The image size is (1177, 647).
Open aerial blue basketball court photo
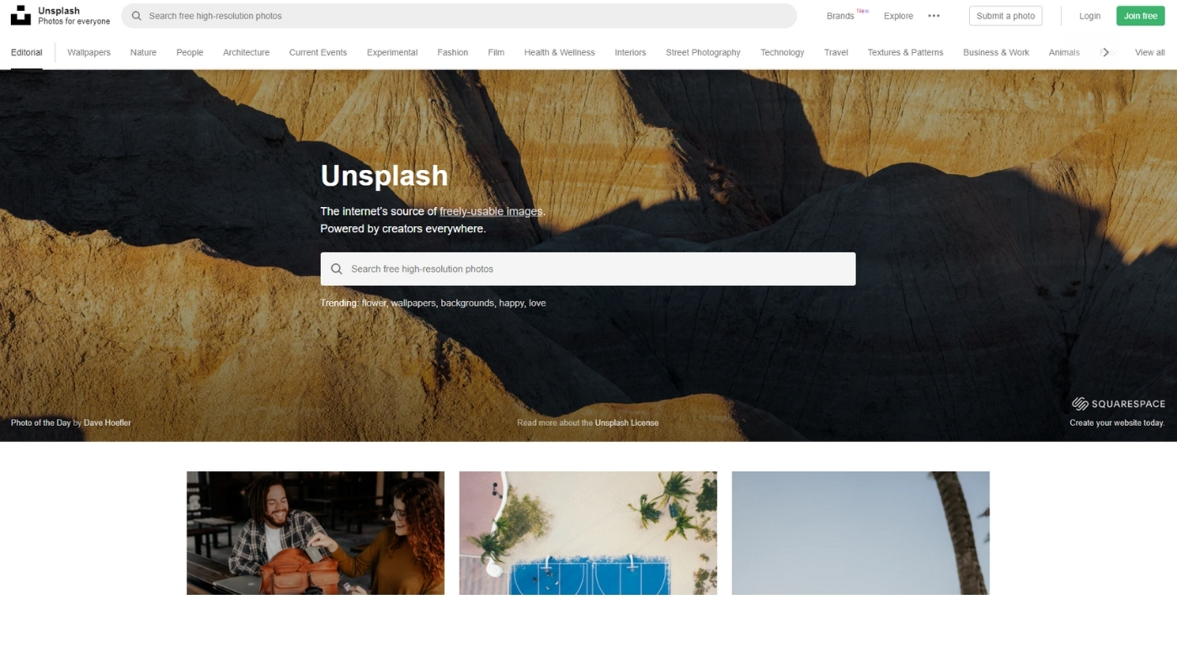pyautogui.click(x=588, y=533)
